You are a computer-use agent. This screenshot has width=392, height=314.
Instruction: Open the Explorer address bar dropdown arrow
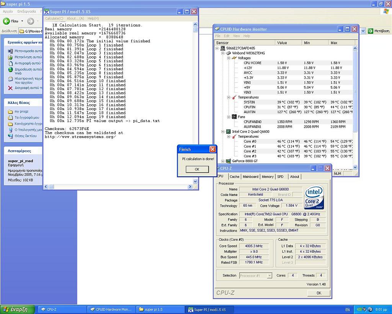tap(363, 31)
